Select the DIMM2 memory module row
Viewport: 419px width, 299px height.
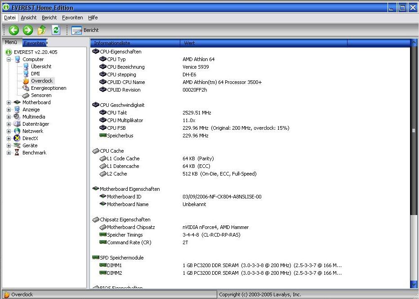[250, 273]
